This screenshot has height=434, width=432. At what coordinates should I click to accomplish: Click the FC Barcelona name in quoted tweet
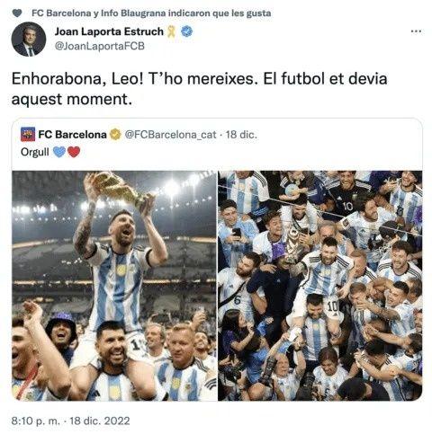click(x=72, y=135)
